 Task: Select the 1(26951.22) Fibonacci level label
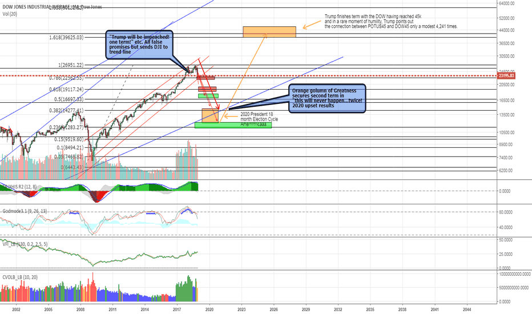pyautogui.click(x=71, y=65)
